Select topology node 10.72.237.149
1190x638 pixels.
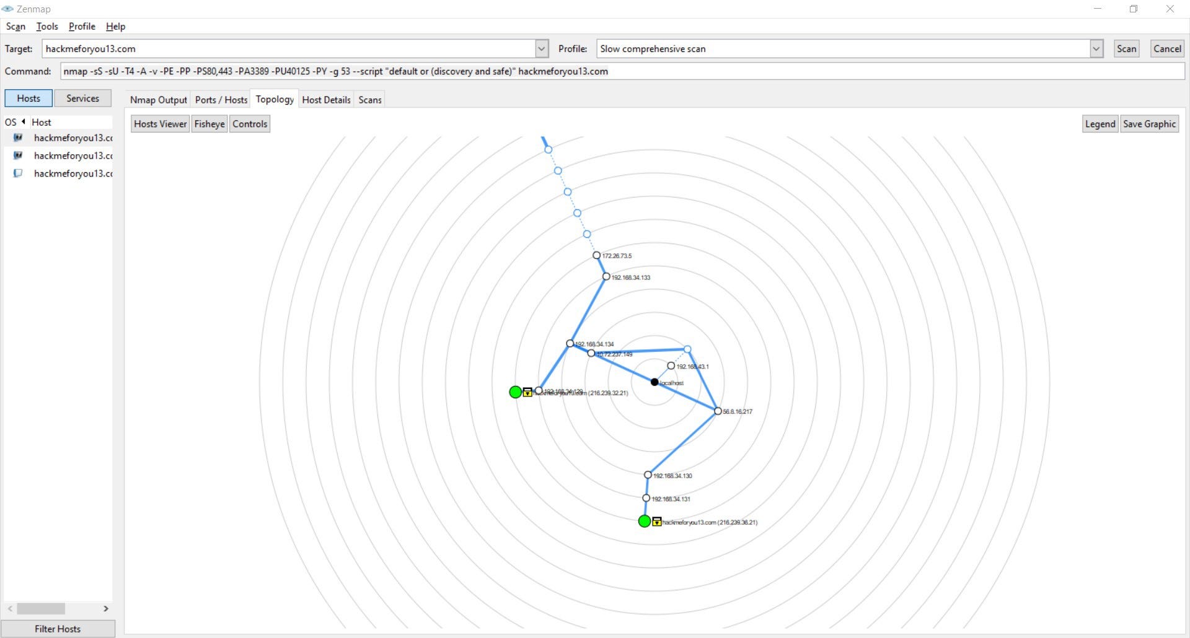[x=591, y=353]
